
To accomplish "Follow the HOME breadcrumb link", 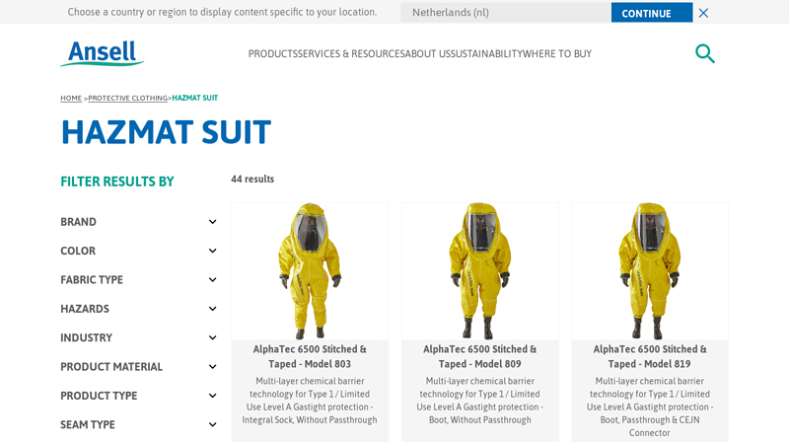I will (71, 98).
